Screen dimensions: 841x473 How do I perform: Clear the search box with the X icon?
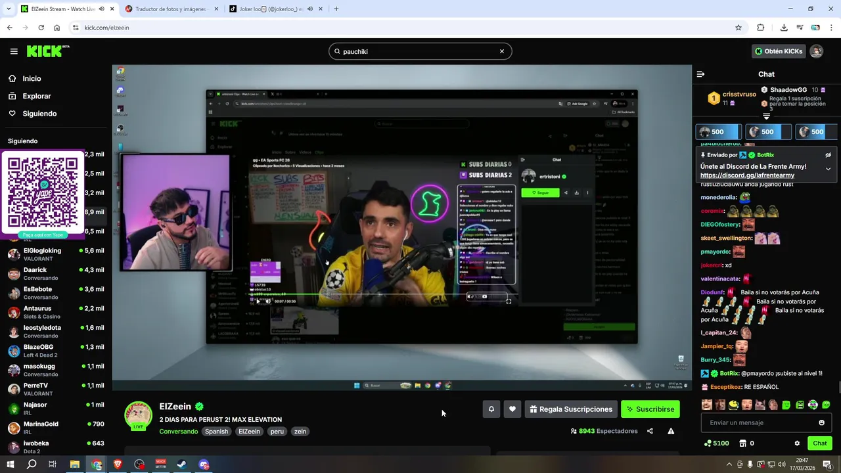click(x=502, y=51)
